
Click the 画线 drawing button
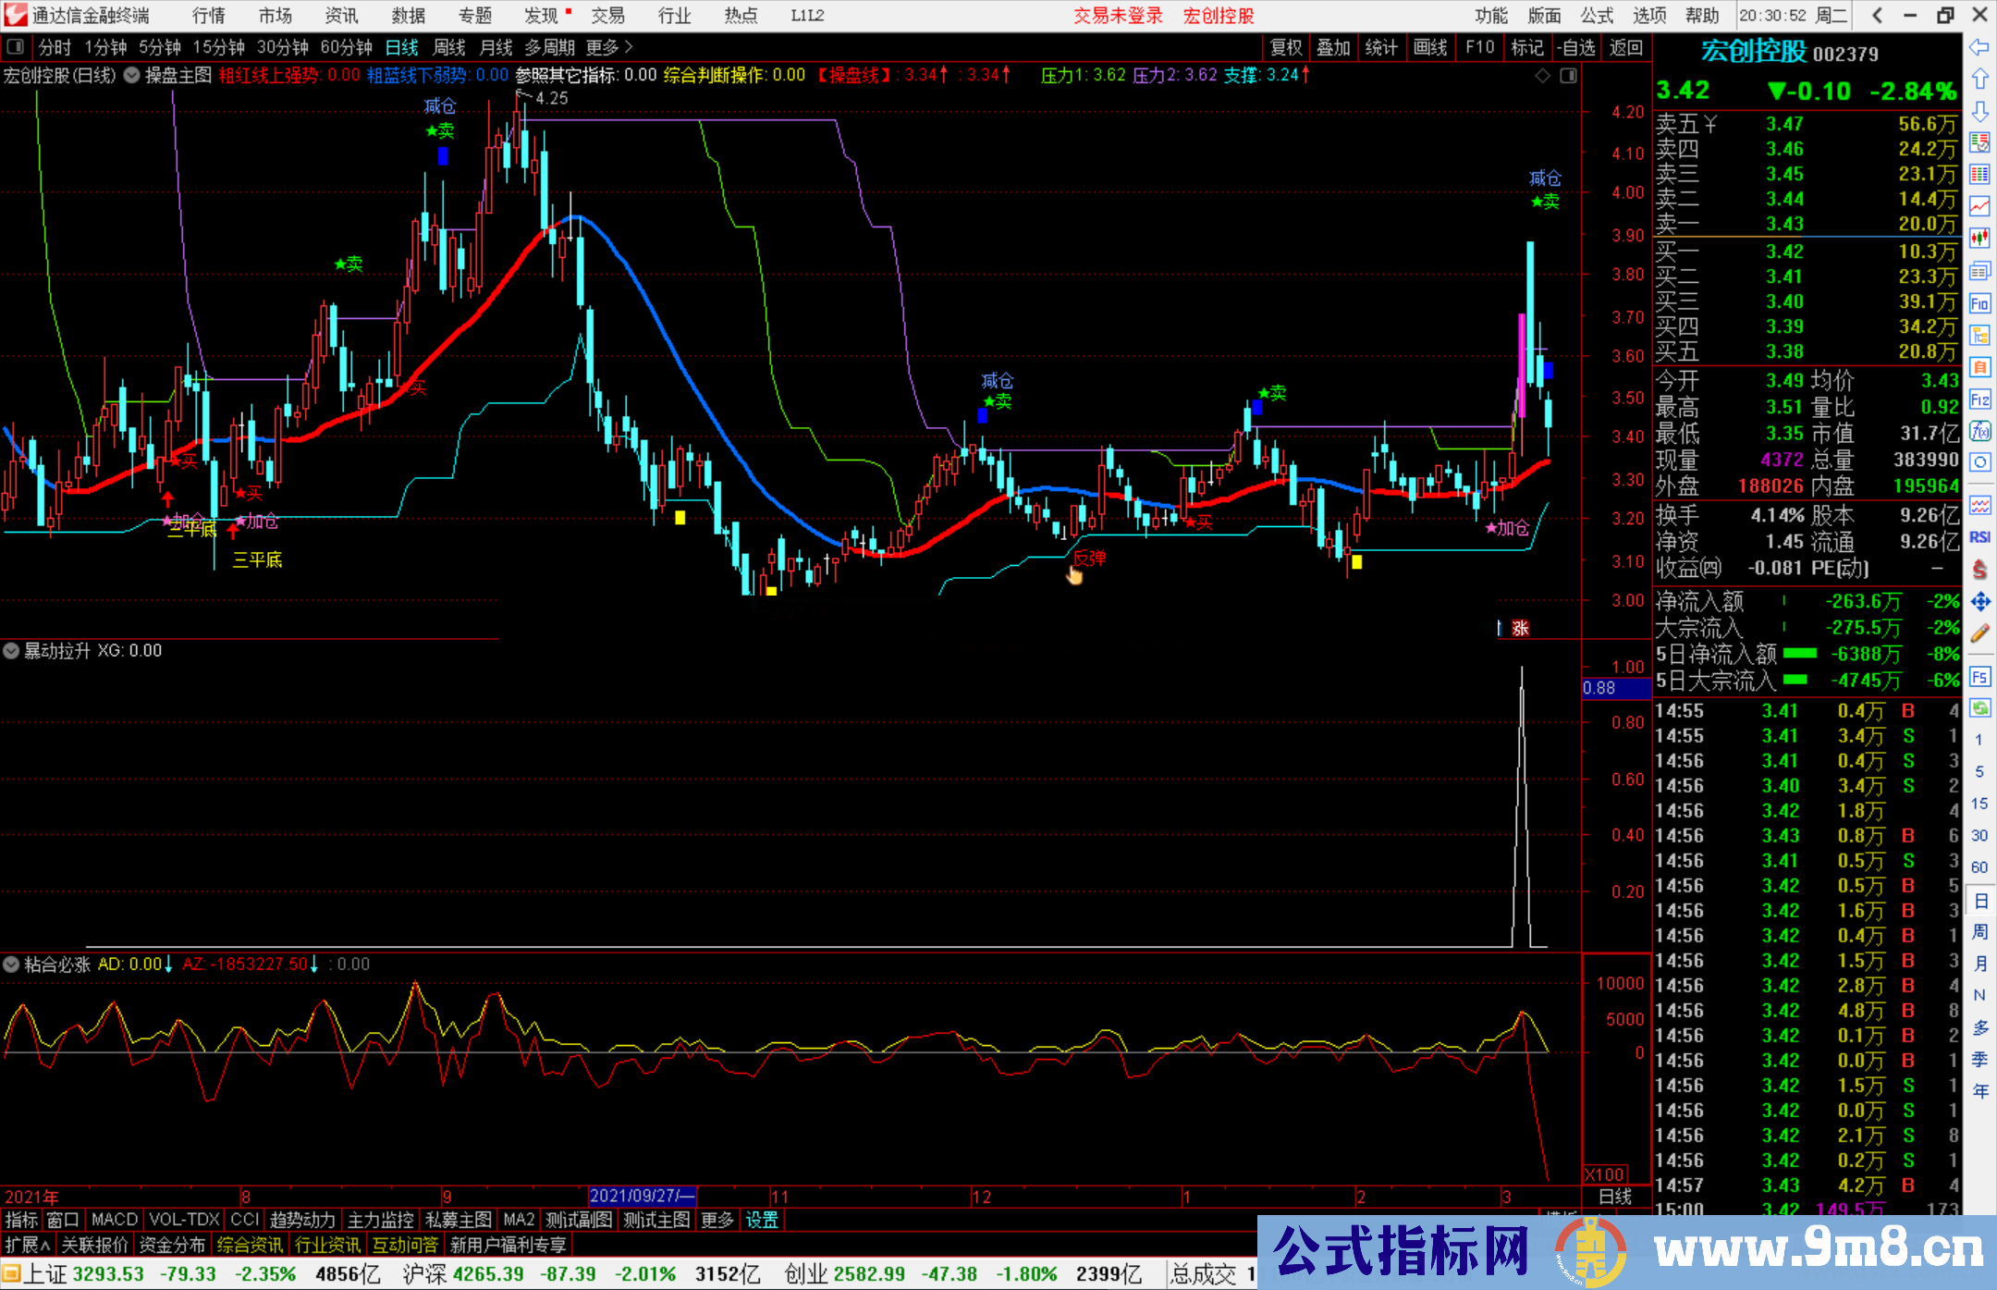tap(1429, 47)
